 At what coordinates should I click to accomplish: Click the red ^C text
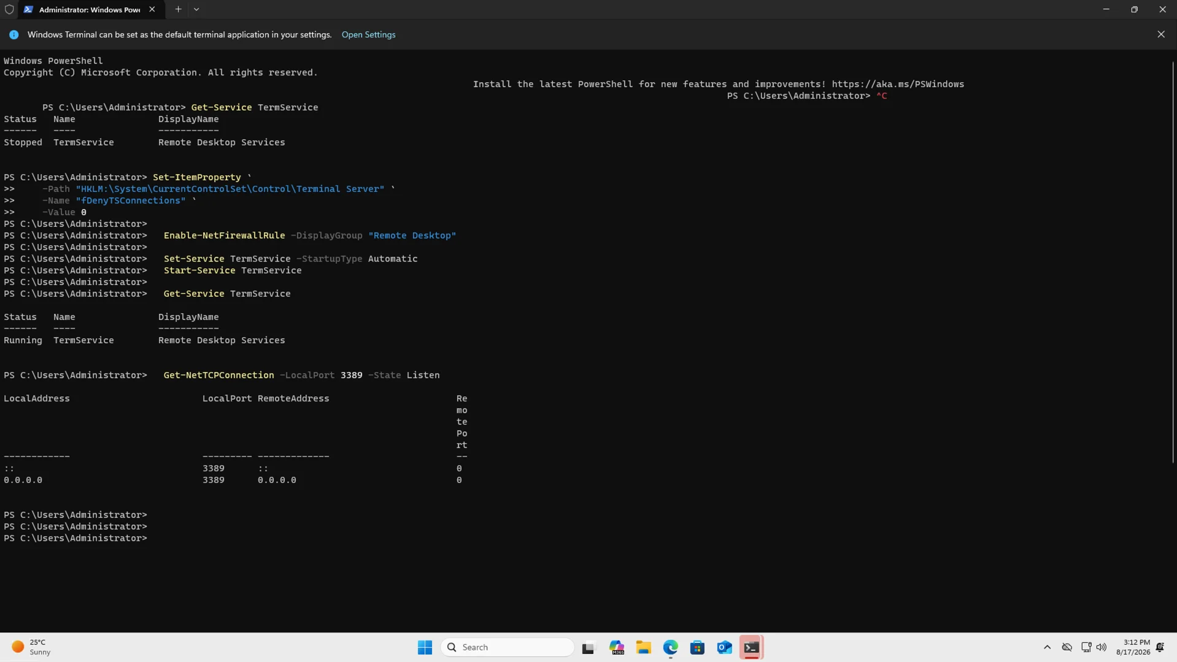coord(881,96)
